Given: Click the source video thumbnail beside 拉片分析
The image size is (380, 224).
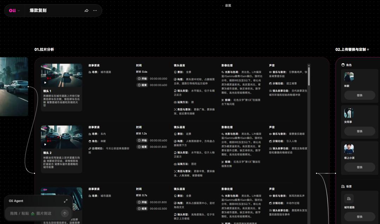Looking at the screenshot, I should click(x=14, y=87).
